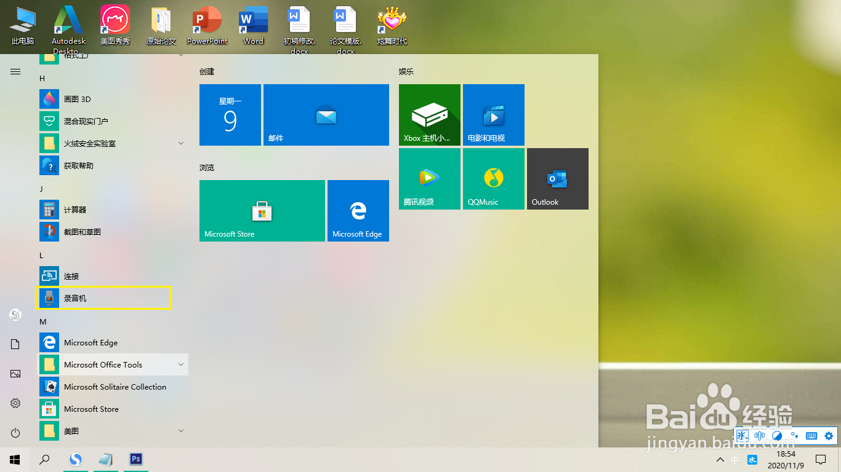This screenshot has height=472, width=841.
Task: Jump to letter L section header
Action: click(42, 255)
